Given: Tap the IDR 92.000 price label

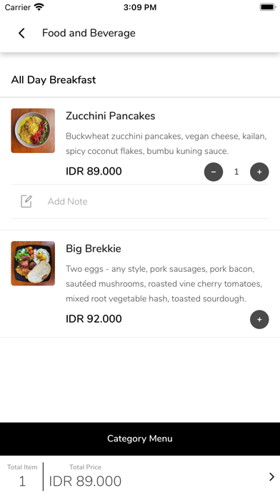Looking at the screenshot, I should click(94, 318).
